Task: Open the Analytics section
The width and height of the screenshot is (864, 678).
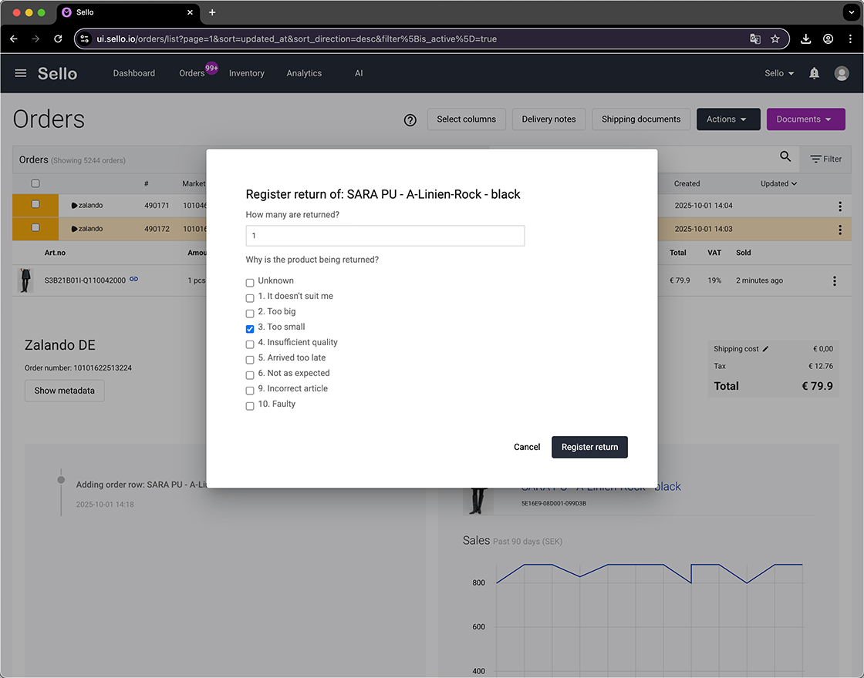Action: pyautogui.click(x=303, y=72)
